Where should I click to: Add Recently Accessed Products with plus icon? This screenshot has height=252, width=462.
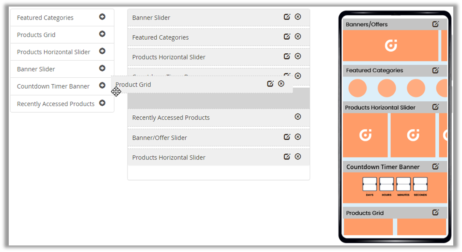(102, 104)
